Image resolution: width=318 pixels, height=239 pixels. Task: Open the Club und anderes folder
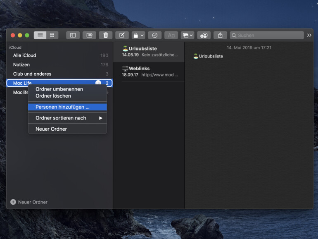[x=59, y=74]
